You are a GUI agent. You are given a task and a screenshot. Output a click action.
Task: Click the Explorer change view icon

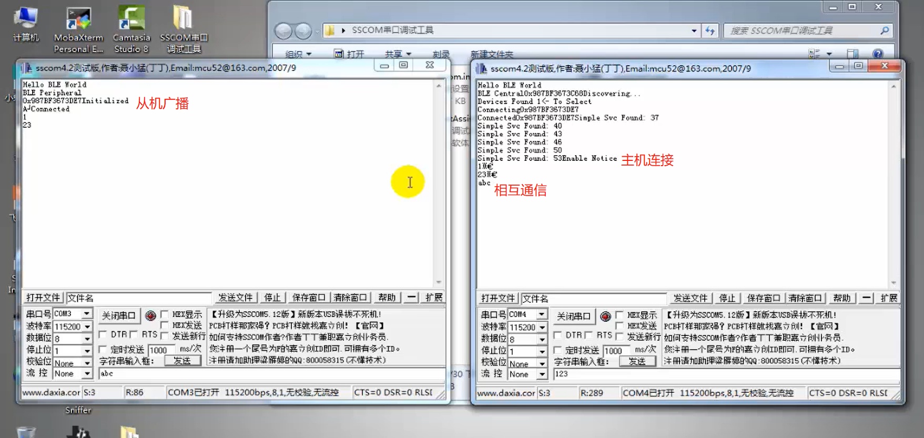click(x=814, y=54)
